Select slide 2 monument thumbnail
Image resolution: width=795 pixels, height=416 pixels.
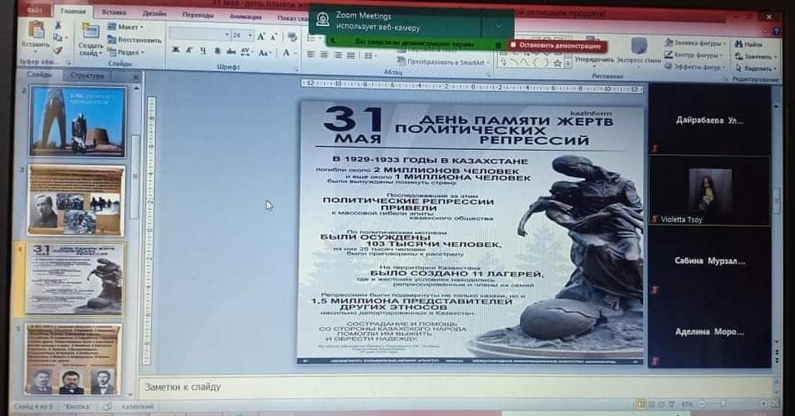tap(78, 121)
